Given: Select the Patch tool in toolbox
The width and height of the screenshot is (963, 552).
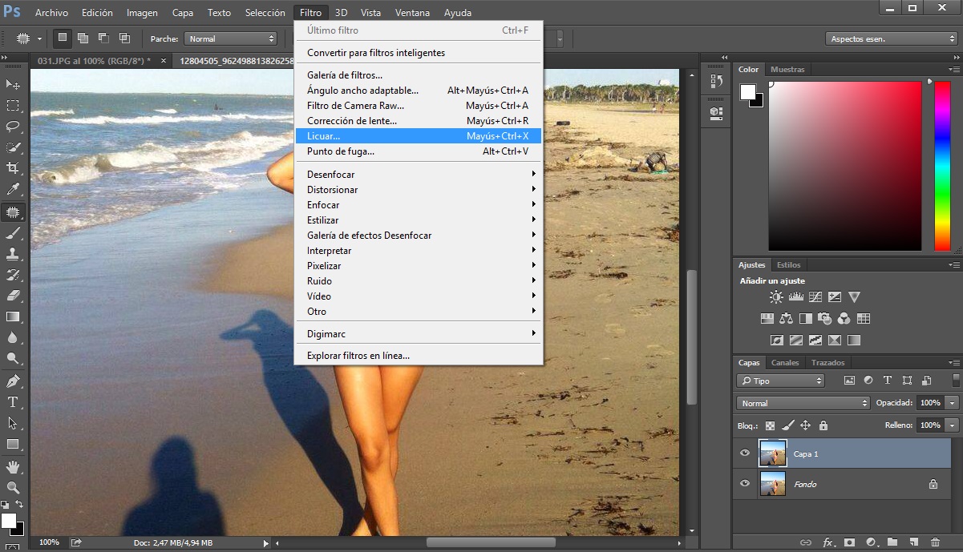Looking at the screenshot, I should 13,212.
